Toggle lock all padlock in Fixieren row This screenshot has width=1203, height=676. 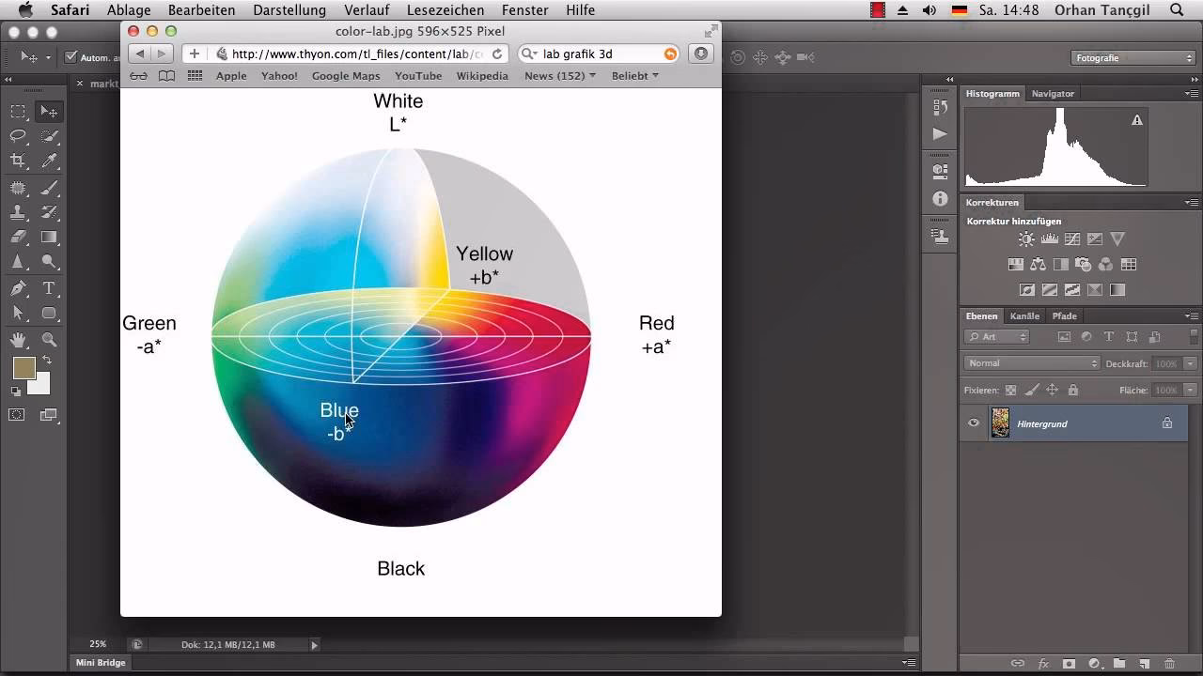(x=1073, y=390)
